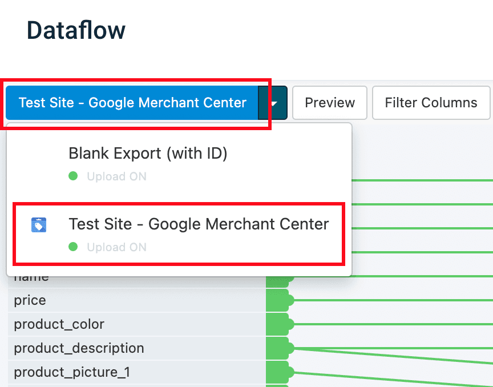
Task: Select Test Site - Google Merchant Center list option
Action: tap(199, 224)
